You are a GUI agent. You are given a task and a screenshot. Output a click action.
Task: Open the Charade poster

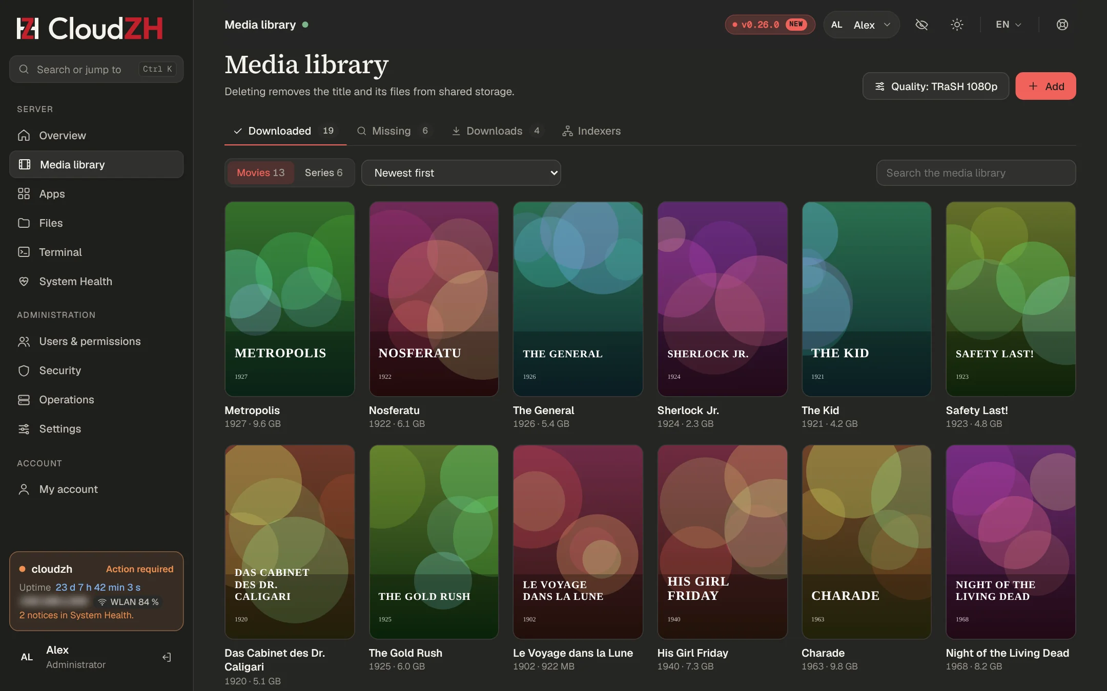[x=867, y=542]
